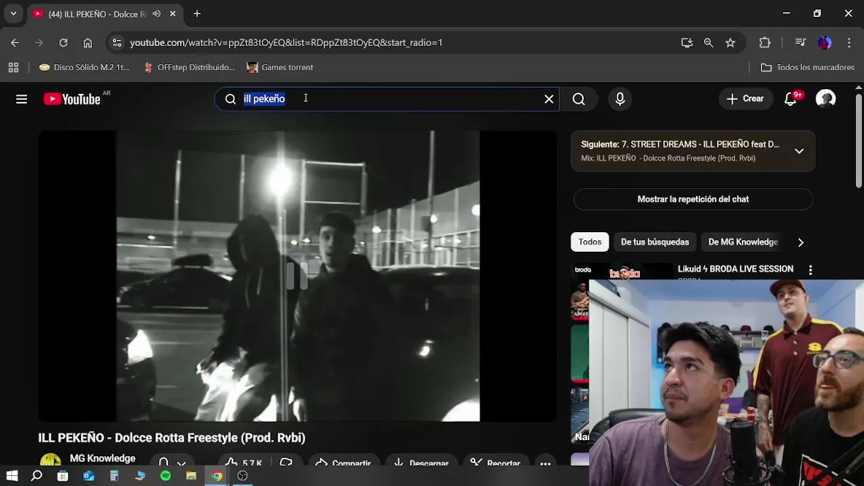Open Disco Sólido M.2 bookmark

click(84, 67)
